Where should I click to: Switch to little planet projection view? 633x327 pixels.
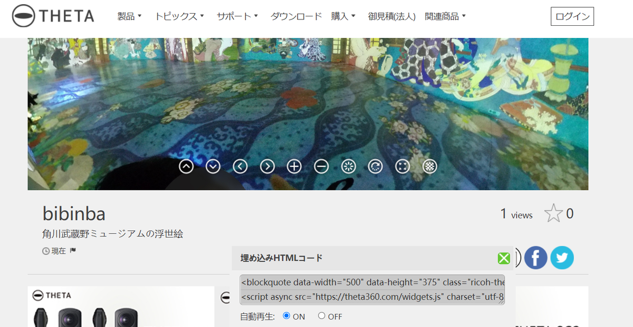[x=348, y=166]
